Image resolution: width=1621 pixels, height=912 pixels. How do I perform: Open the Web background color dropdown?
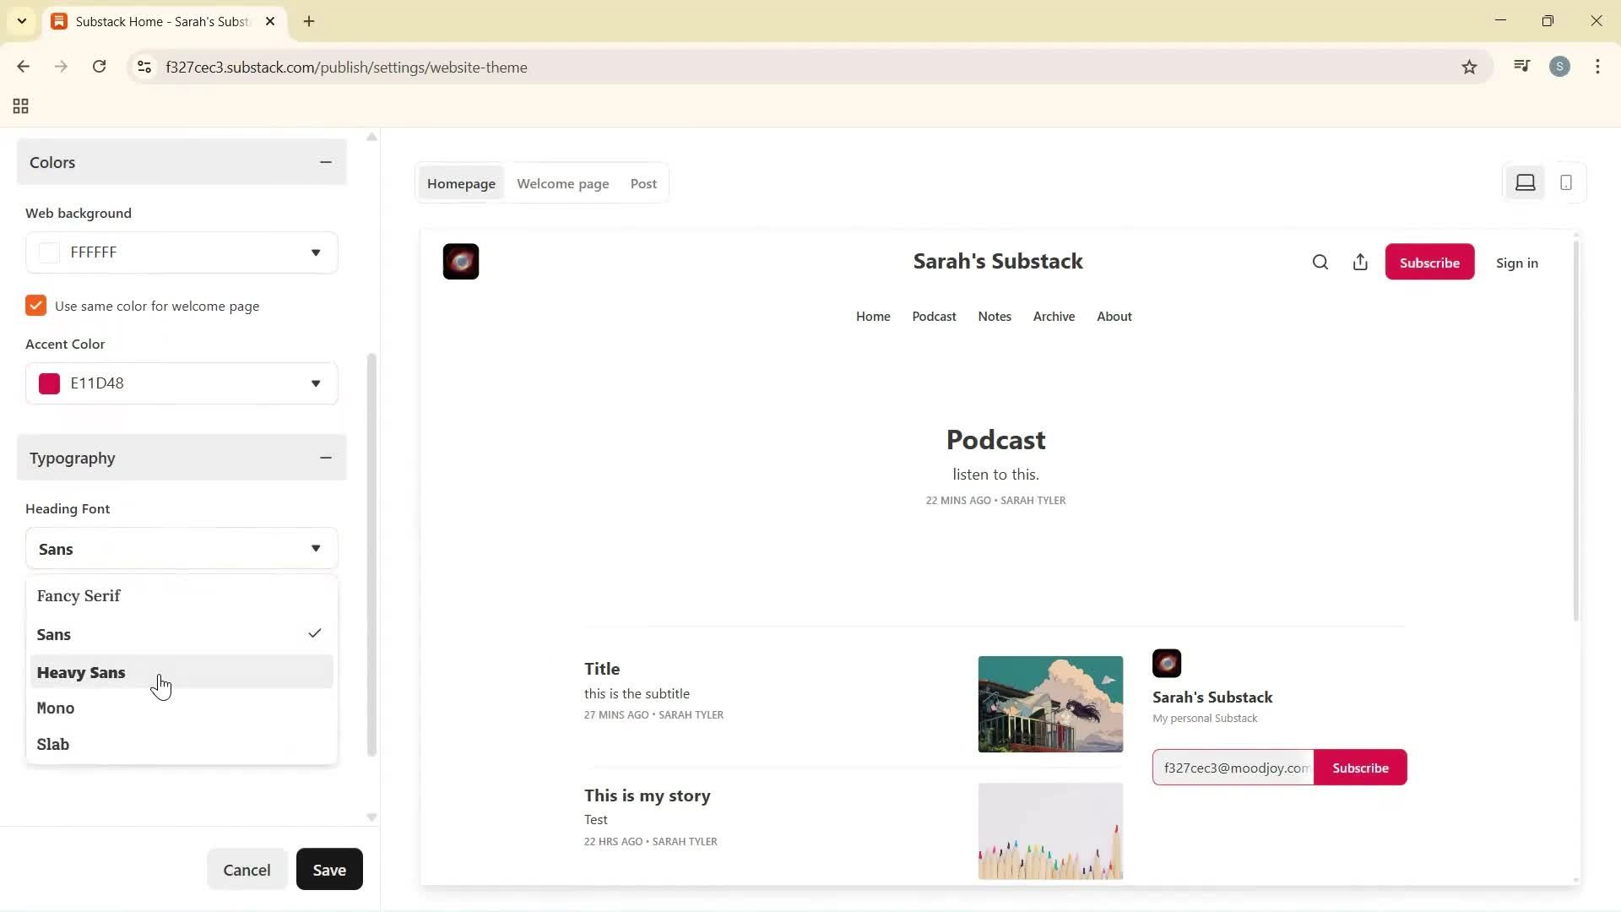[x=315, y=252]
